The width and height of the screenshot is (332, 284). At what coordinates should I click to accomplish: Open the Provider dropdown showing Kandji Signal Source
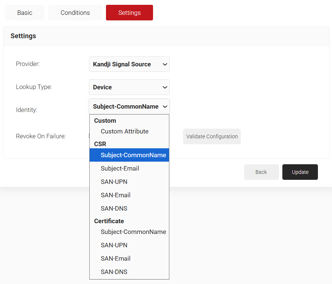coord(129,64)
